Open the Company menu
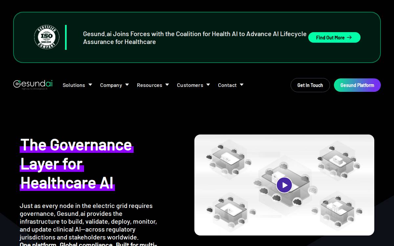 [x=111, y=85]
